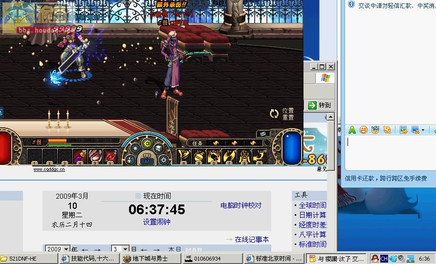Switch to the chat window taskbar button
The width and height of the screenshot is (436, 264).
click(336, 259)
